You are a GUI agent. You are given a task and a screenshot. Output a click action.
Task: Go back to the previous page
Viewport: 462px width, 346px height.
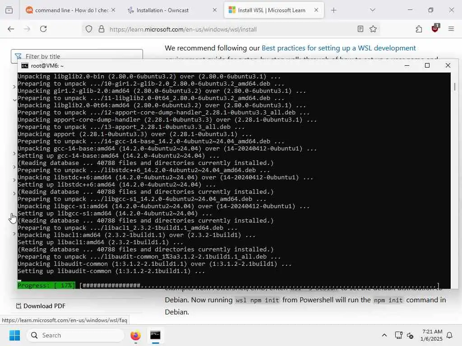[x=11, y=29]
